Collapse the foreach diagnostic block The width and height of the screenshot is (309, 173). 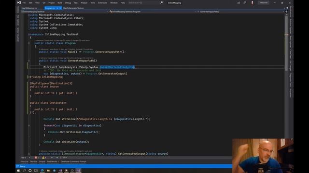tap(29, 125)
